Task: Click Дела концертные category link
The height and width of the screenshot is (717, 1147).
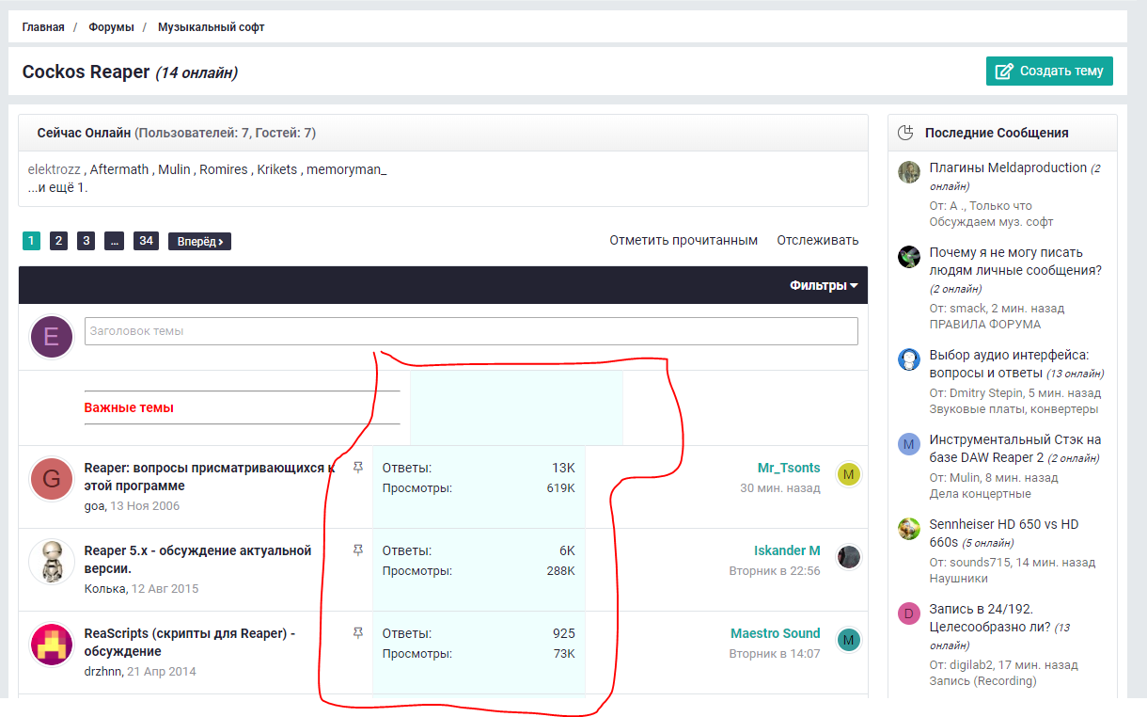Action: pyautogui.click(x=981, y=494)
